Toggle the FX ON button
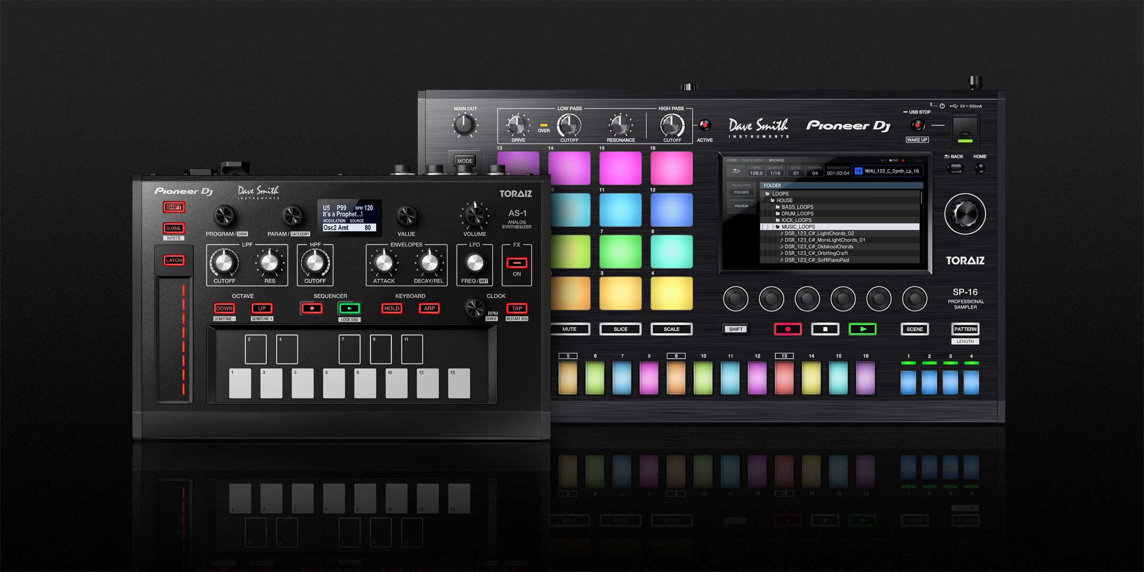Viewport: 1144px width, 572px height. [516, 263]
